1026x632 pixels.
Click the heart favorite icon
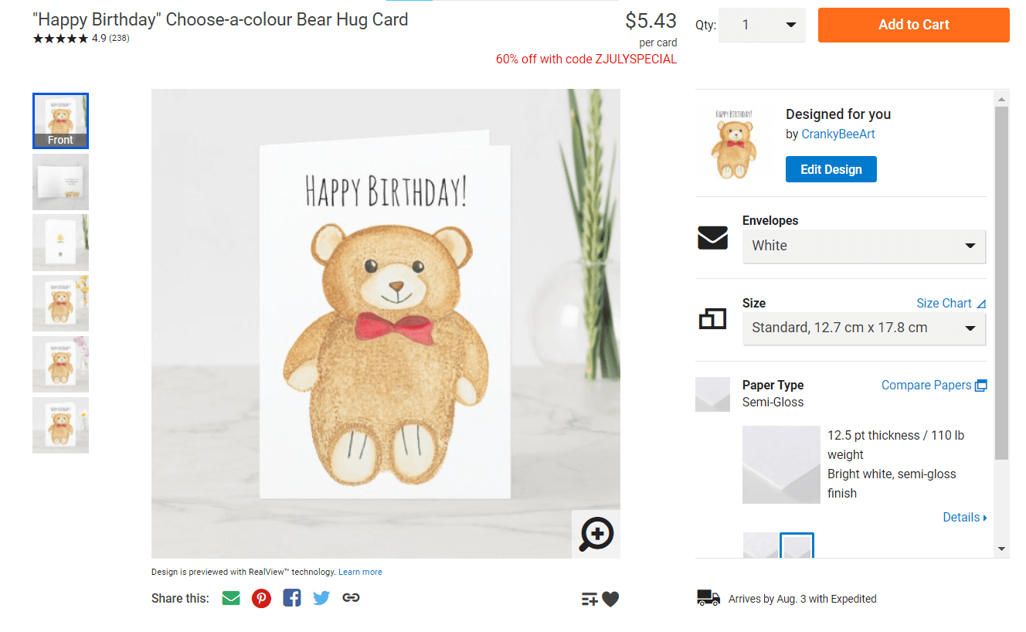point(611,600)
